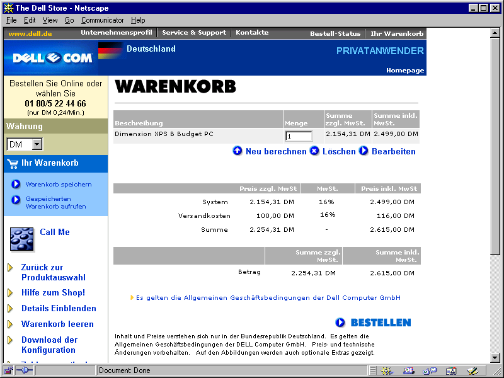
Task: Click the PRIVATANWENDER heading text
Action: (380, 51)
